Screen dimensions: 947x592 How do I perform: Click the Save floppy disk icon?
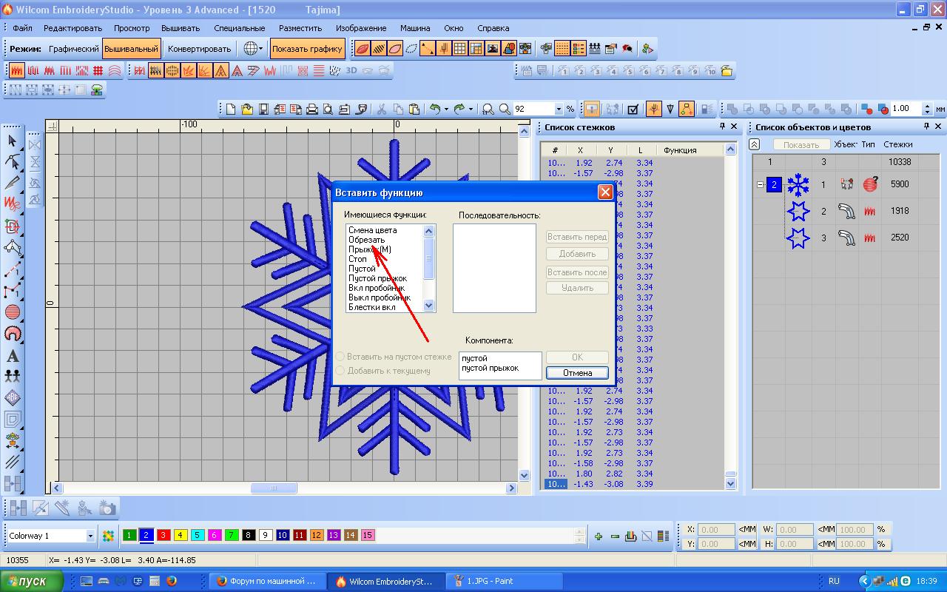(263, 109)
